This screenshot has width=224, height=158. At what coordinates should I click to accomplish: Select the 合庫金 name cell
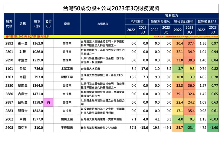pyautogui.click(x=23, y=94)
